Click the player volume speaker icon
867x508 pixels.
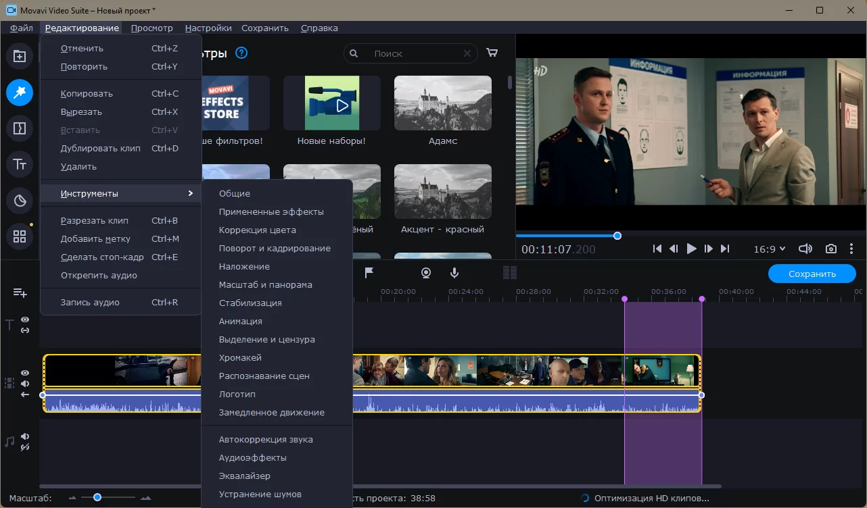(x=805, y=249)
